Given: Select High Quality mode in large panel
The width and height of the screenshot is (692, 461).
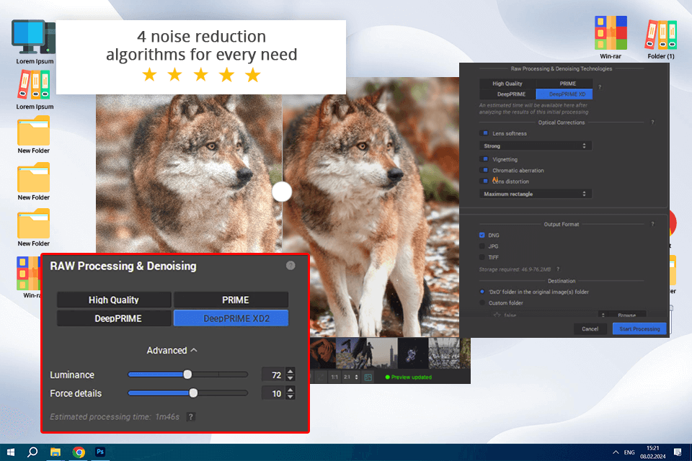Looking at the screenshot, I should click(114, 300).
